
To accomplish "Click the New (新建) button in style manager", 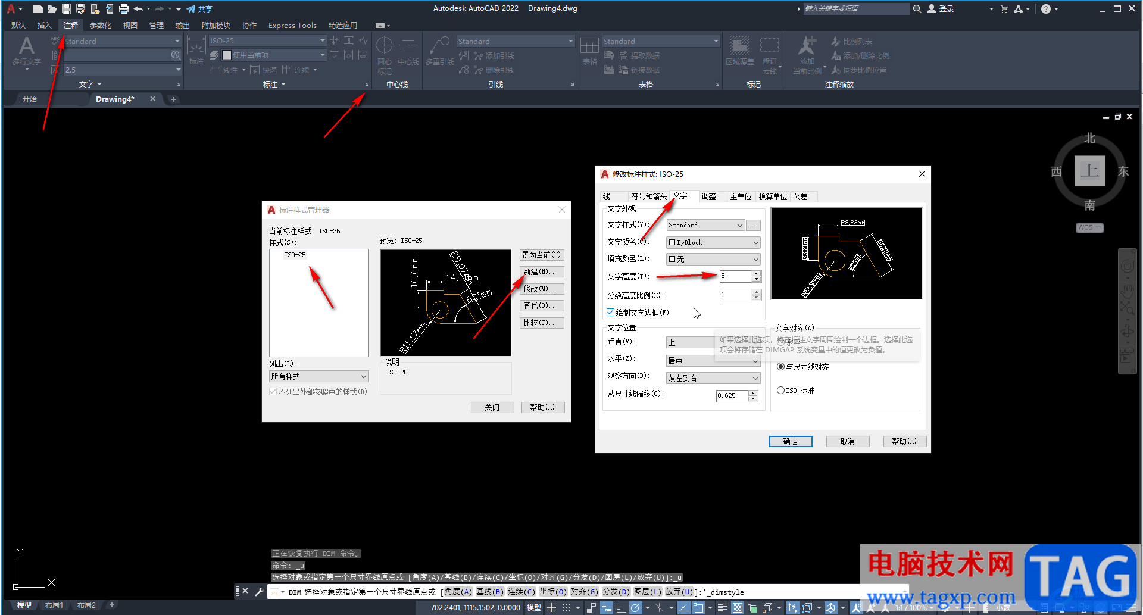I will 542,271.
